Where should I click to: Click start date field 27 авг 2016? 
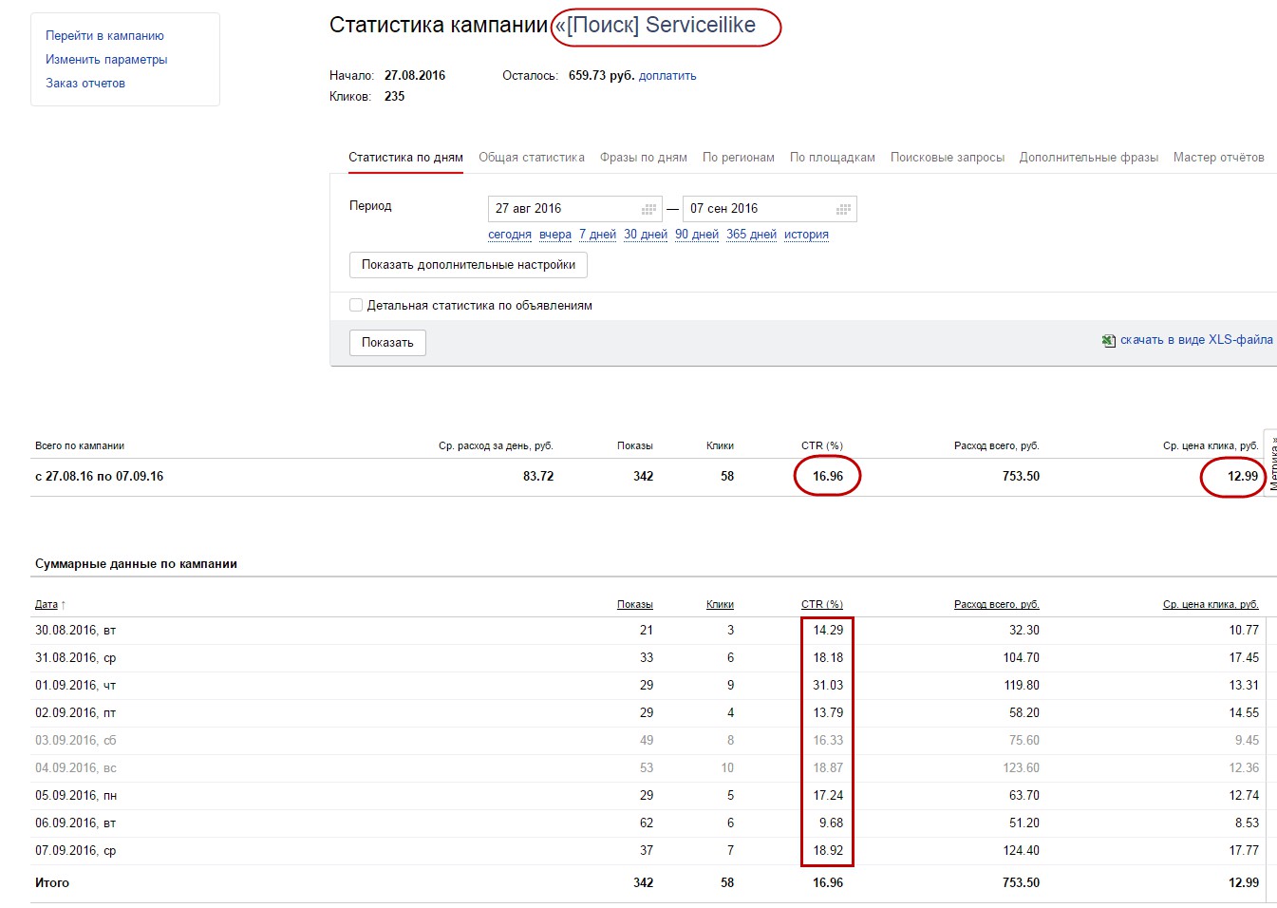(x=575, y=209)
